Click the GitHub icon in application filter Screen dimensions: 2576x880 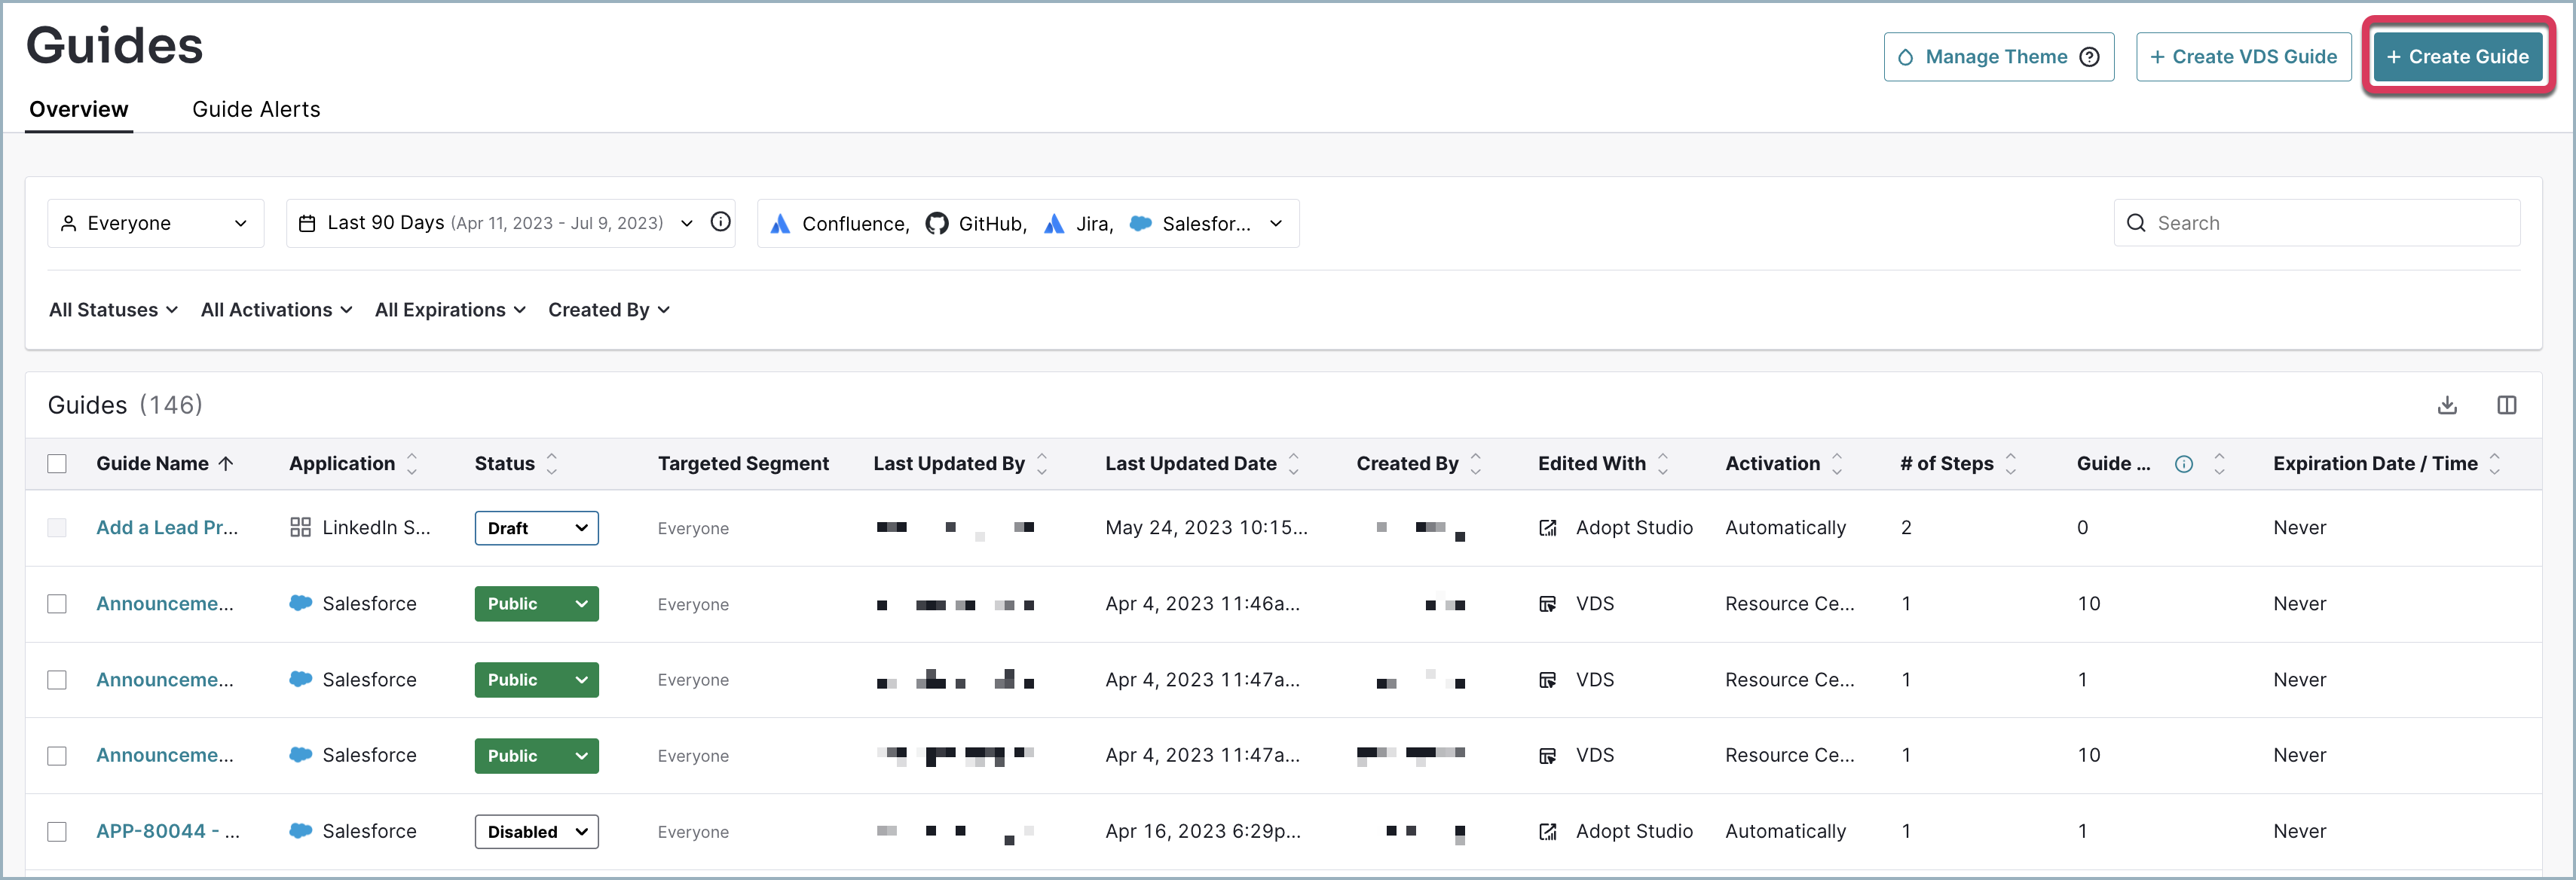tap(936, 223)
